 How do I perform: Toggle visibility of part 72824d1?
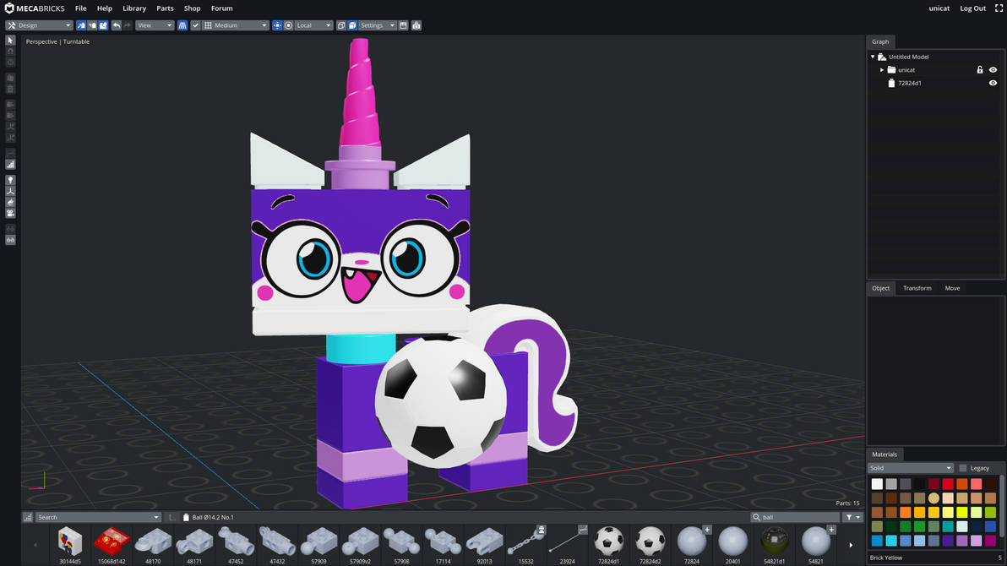pyautogui.click(x=993, y=83)
